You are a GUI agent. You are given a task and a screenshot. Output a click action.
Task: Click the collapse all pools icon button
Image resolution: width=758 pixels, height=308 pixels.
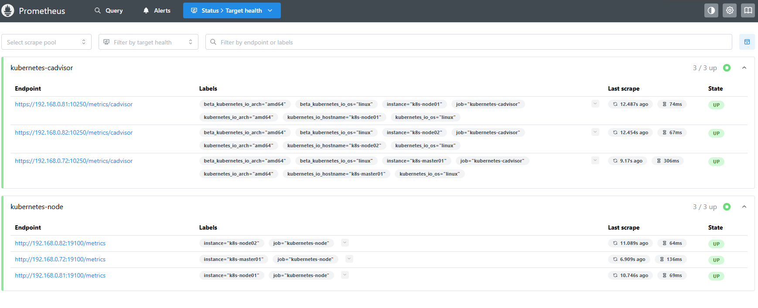click(x=747, y=42)
